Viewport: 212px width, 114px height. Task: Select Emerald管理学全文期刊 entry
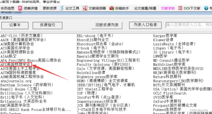pyautogui.click(x=98, y=56)
